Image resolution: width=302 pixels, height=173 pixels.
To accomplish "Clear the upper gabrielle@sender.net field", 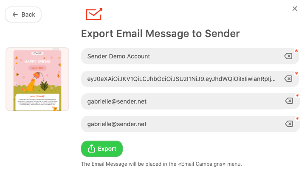I will [288, 101].
